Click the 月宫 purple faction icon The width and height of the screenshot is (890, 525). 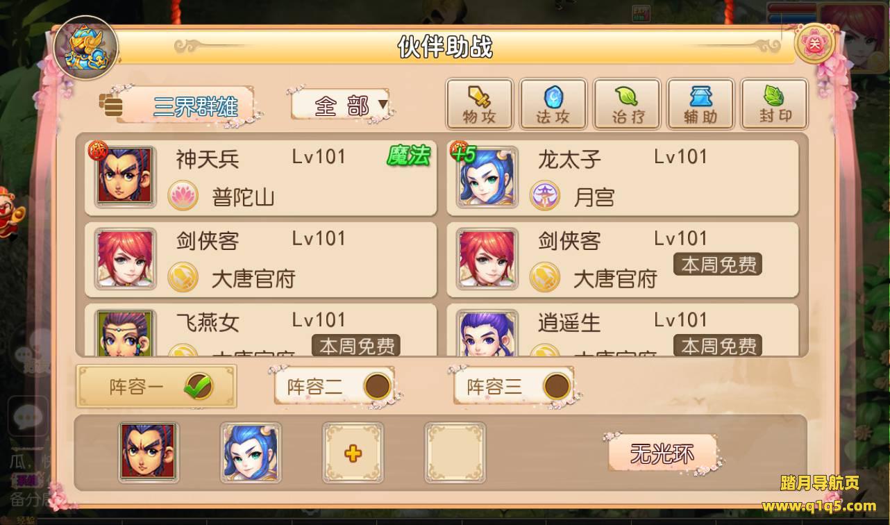pyautogui.click(x=545, y=197)
